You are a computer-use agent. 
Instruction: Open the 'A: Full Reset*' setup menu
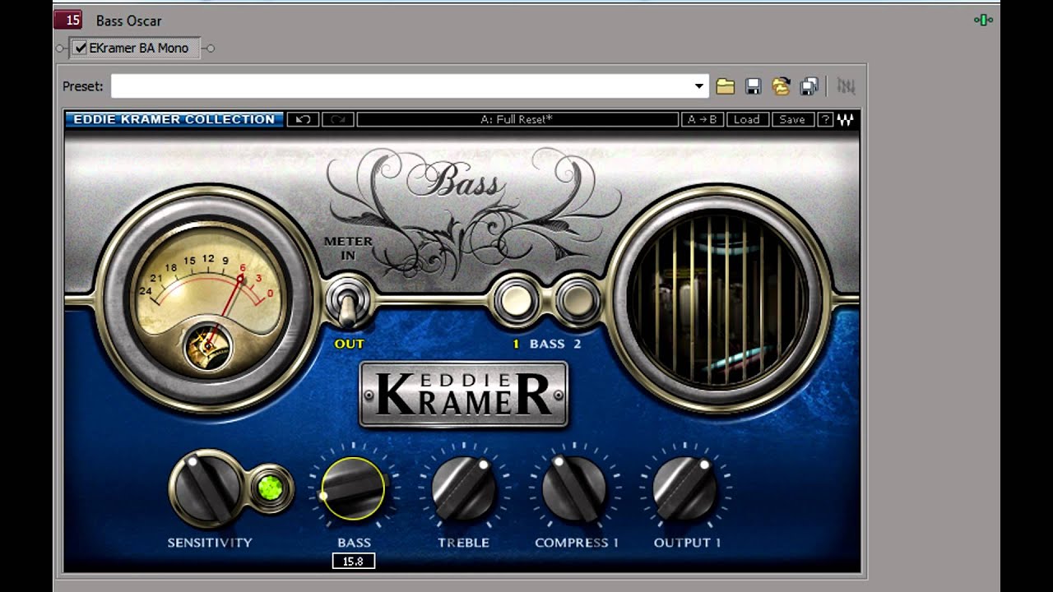pos(517,119)
